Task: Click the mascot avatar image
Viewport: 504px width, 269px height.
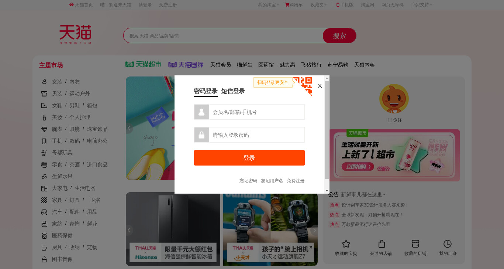Action: pyautogui.click(x=394, y=99)
